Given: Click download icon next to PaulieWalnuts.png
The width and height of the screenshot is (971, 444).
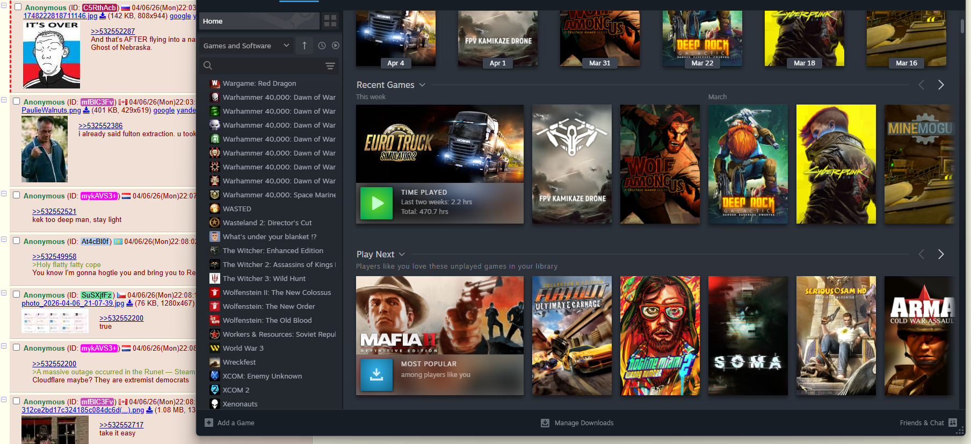Looking at the screenshot, I should tap(86, 110).
